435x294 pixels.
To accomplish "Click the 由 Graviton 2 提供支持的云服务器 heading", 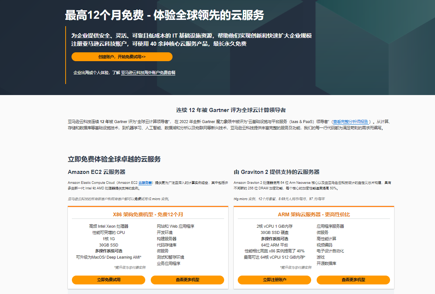I will tap(276, 172).
